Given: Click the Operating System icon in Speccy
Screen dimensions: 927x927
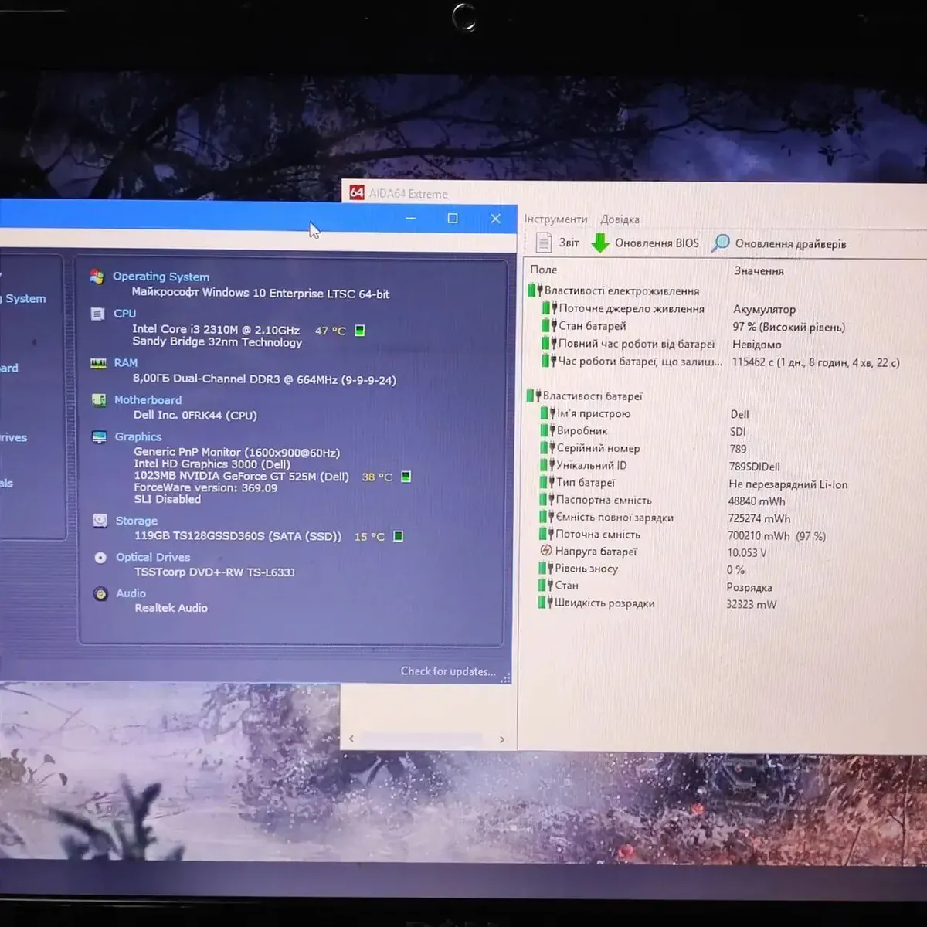Looking at the screenshot, I should [x=97, y=277].
